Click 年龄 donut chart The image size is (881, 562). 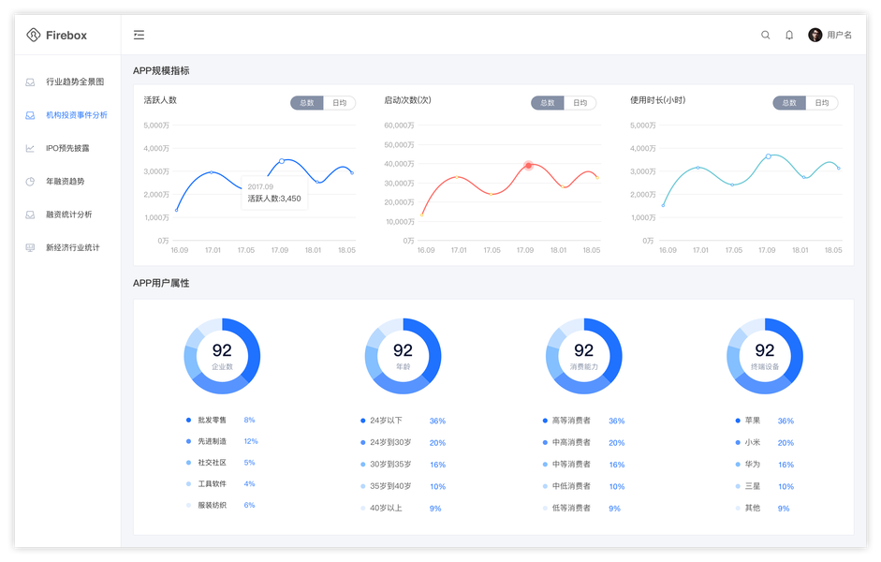pos(403,356)
